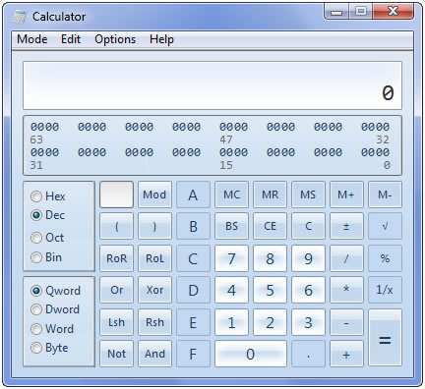Click the open parenthesis button
425x389 pixels.
click(x=116, y=226)
